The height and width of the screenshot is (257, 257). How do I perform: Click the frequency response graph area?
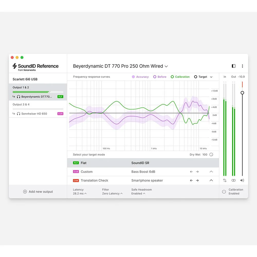139,116
